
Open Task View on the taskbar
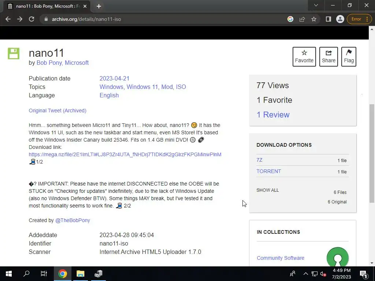point(44,274)
